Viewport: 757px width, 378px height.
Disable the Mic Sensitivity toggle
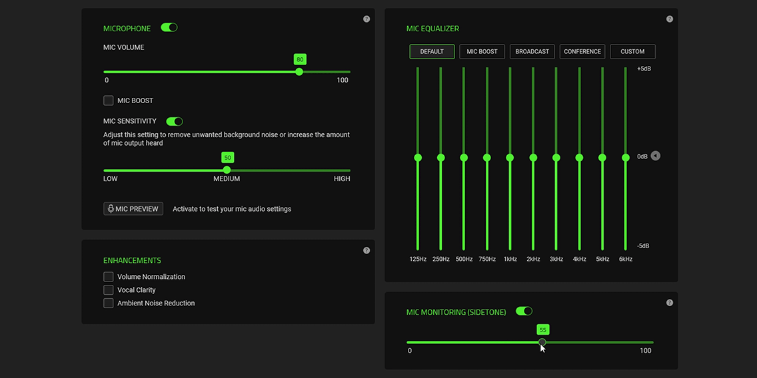point(175,122)
